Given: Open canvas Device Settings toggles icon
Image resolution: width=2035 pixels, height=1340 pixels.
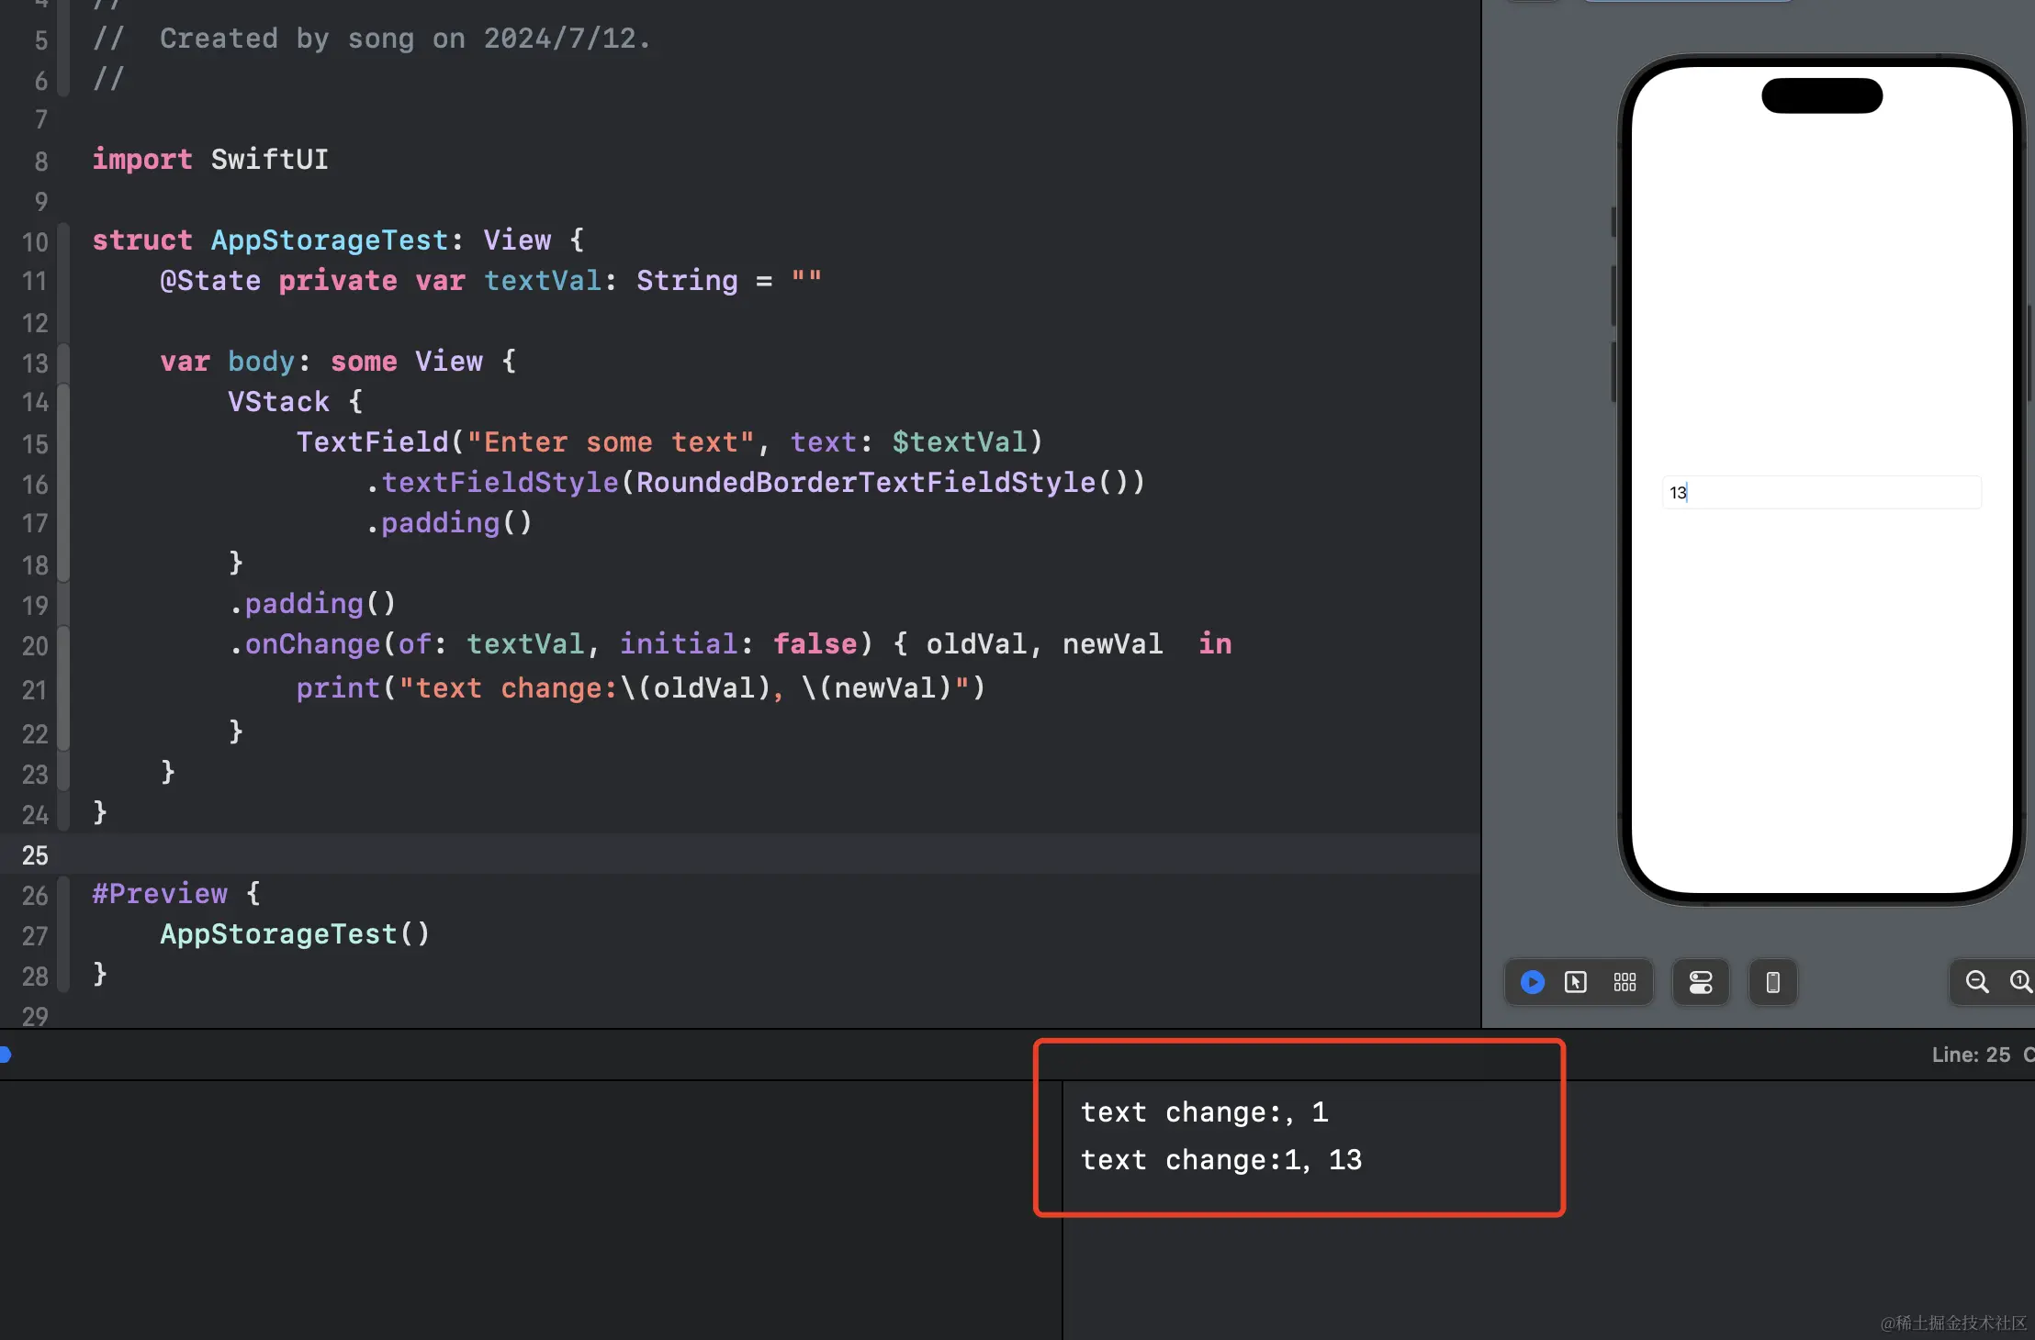Looking at the screenshot, I should [x=1700, y=982].
